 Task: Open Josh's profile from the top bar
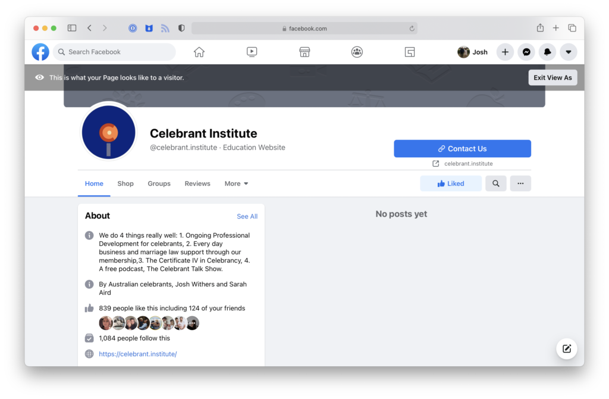pos(472,52)
